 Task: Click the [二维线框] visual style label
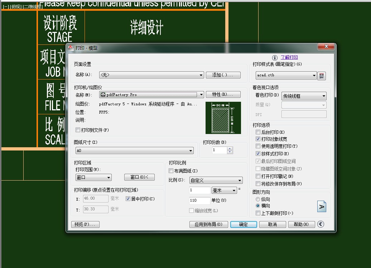(33, 7)
